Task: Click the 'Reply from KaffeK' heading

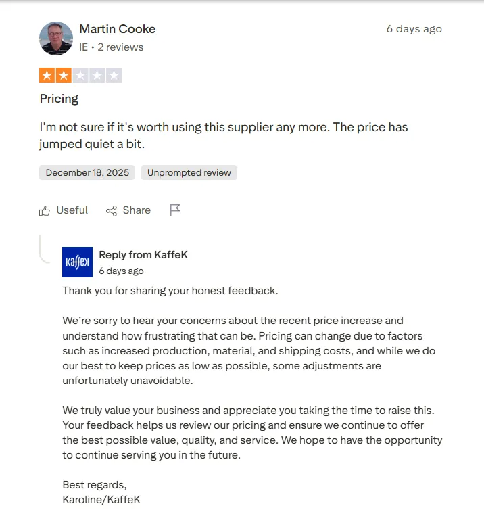Action: [143, 255]
